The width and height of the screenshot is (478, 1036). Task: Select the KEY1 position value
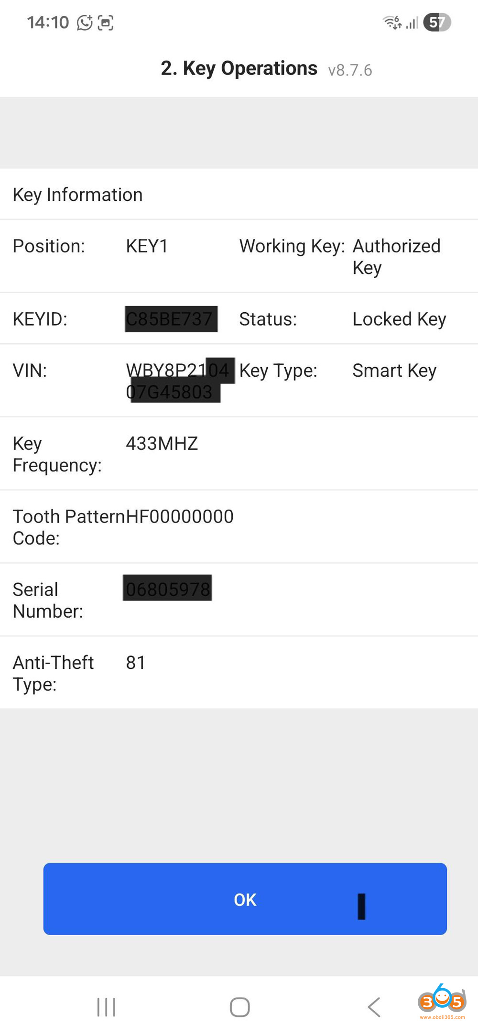click(x=147, y=246)
